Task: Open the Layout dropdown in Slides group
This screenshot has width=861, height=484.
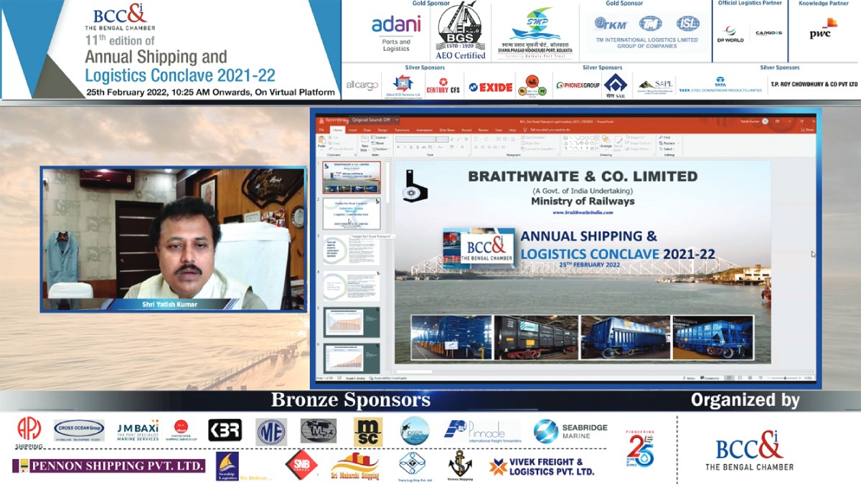Action: tap(380, 137)
